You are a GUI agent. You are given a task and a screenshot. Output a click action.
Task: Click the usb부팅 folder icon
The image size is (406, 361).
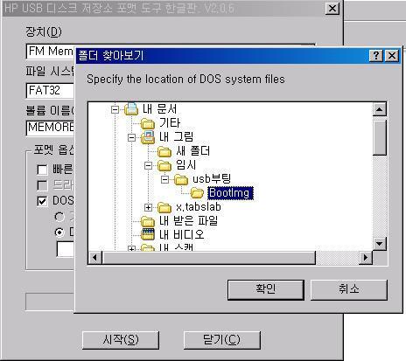point(181,179)
